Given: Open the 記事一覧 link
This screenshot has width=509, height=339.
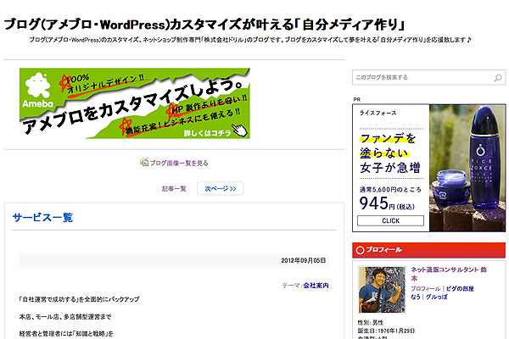Looking at the screenshot, I should click(174, 188).
